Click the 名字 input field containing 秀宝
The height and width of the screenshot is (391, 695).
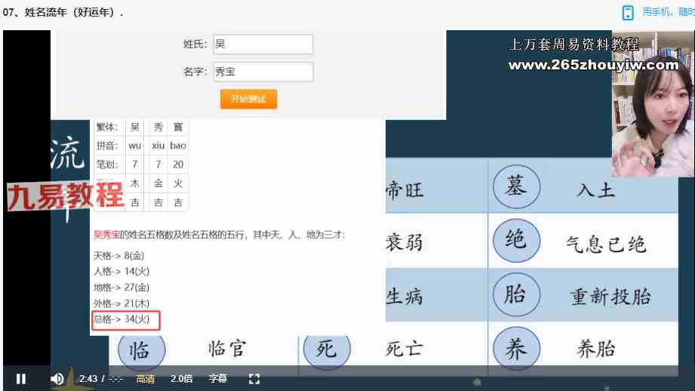click(x=263, y=72)
